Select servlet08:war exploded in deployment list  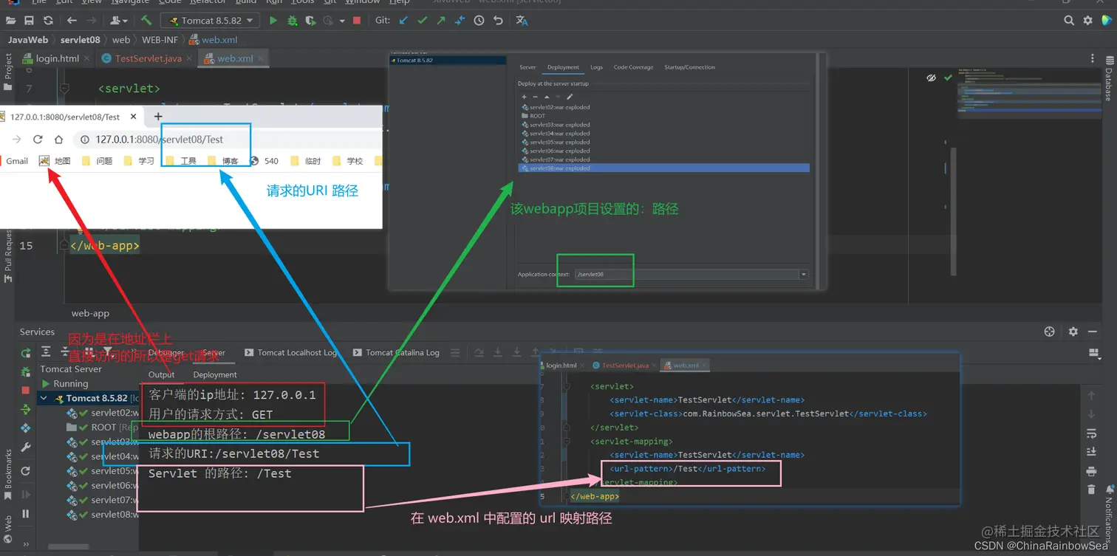(663, 168)
